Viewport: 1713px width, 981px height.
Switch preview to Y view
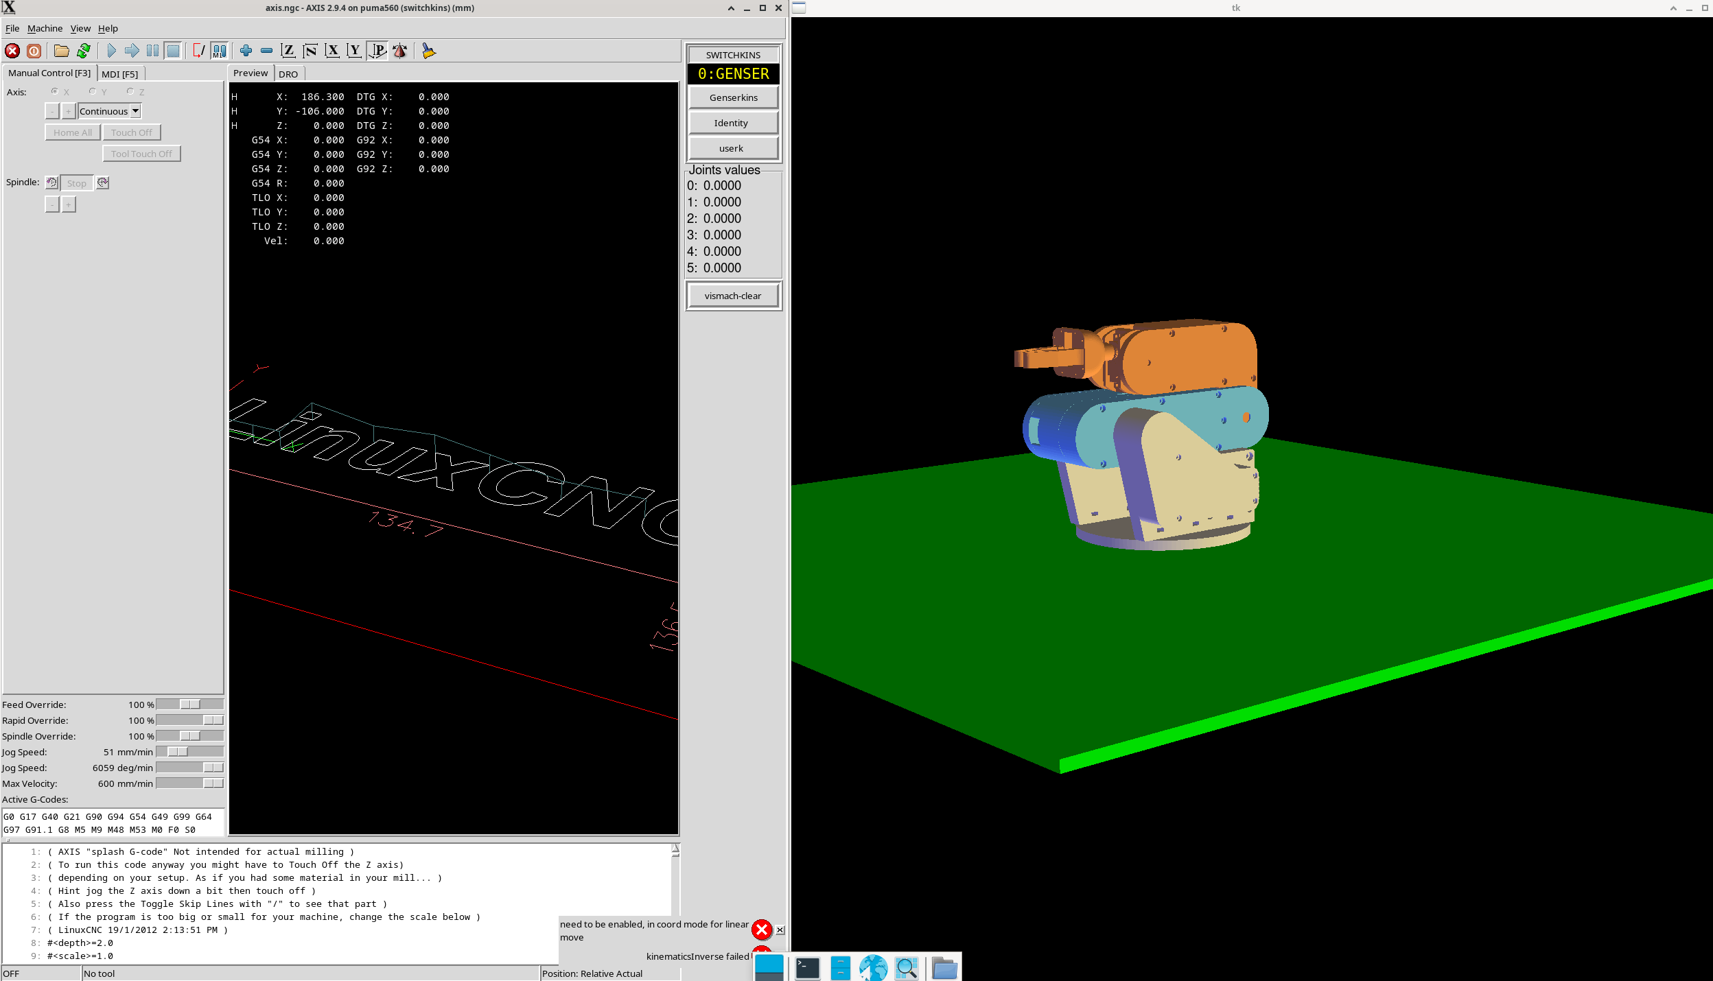[354, 51]
